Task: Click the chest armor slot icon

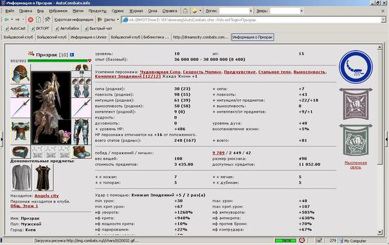Action: [20, 131]
